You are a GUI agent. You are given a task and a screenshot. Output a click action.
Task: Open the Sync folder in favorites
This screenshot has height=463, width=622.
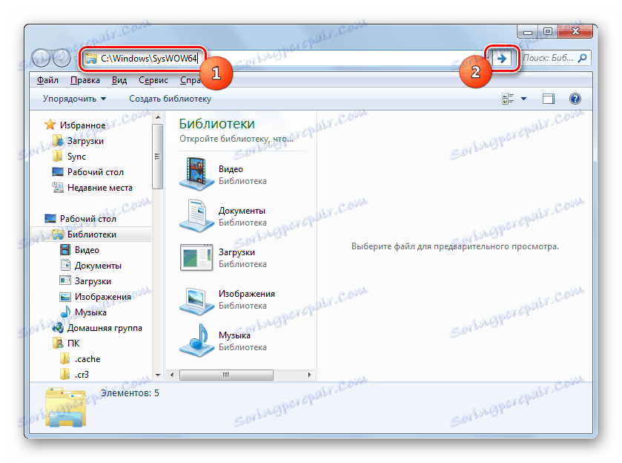76,156
